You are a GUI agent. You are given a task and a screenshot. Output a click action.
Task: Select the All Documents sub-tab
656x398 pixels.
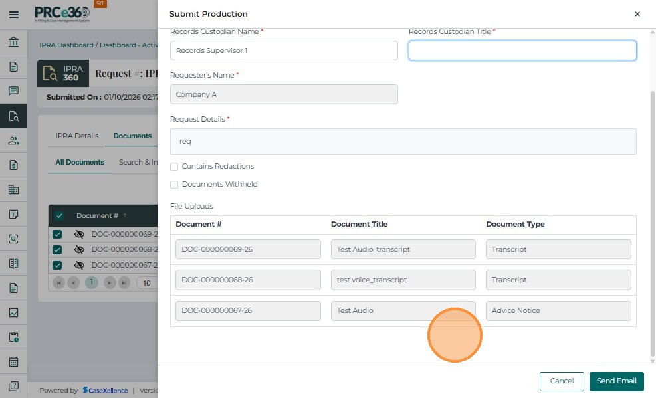pyautogui.click(x=80, y=162)
